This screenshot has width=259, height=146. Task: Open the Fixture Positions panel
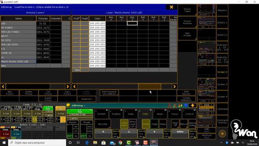coord(187,22)
